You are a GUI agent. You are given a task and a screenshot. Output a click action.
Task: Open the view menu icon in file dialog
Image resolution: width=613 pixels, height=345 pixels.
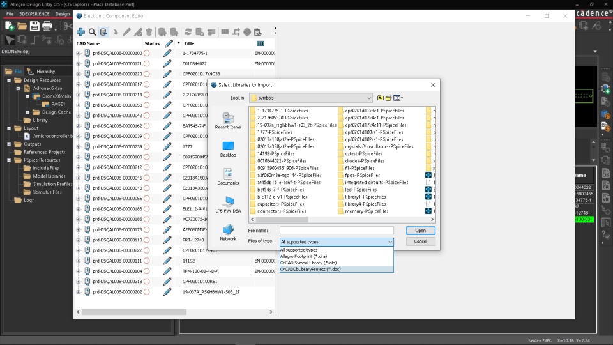398,98
